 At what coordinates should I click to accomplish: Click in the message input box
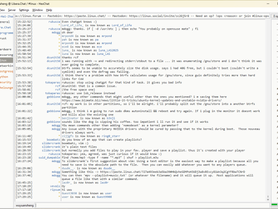[148, 205]
